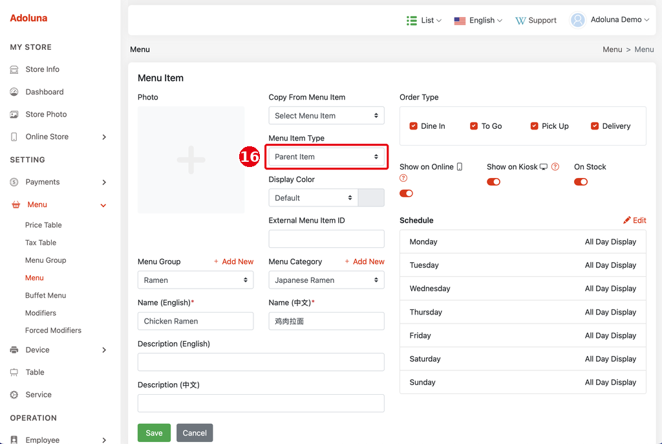The height and width of the screenshot is (444, 662).
Task: Click the Table icon in sidebar
Action: (14, 372)
